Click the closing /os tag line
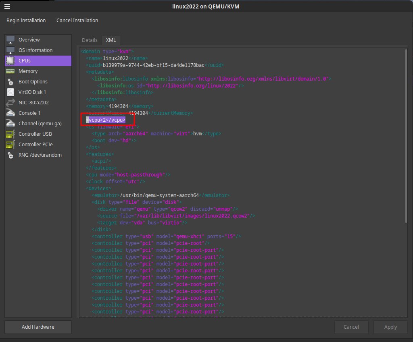Image resolution: width=413 pixels, height=342 pixels. (x=93, y=147)
